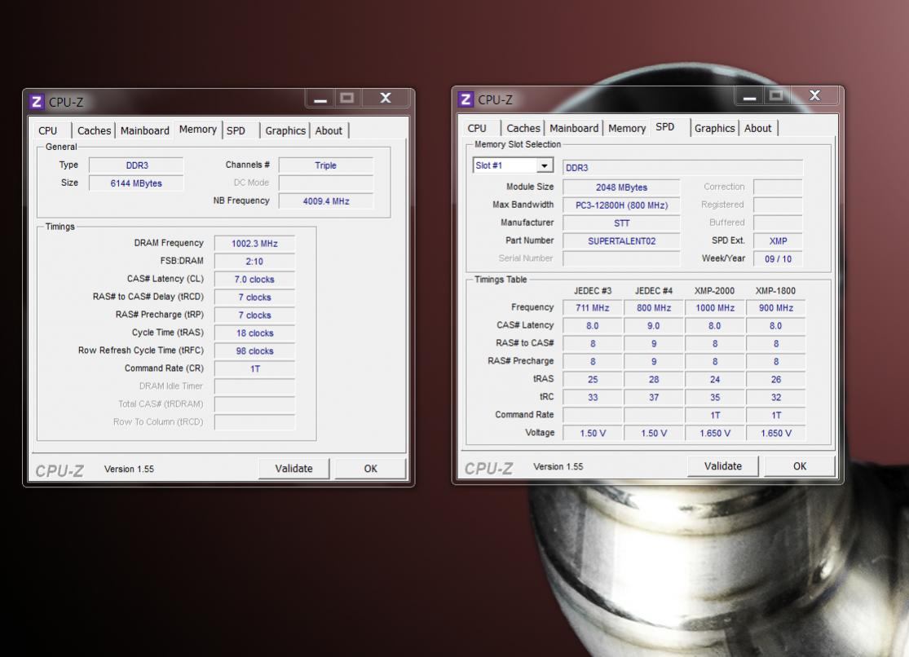The image size is (909, 657).
Task: Click the DRAM Frequency value 1002.3 MHz
Action: (254, 244)
